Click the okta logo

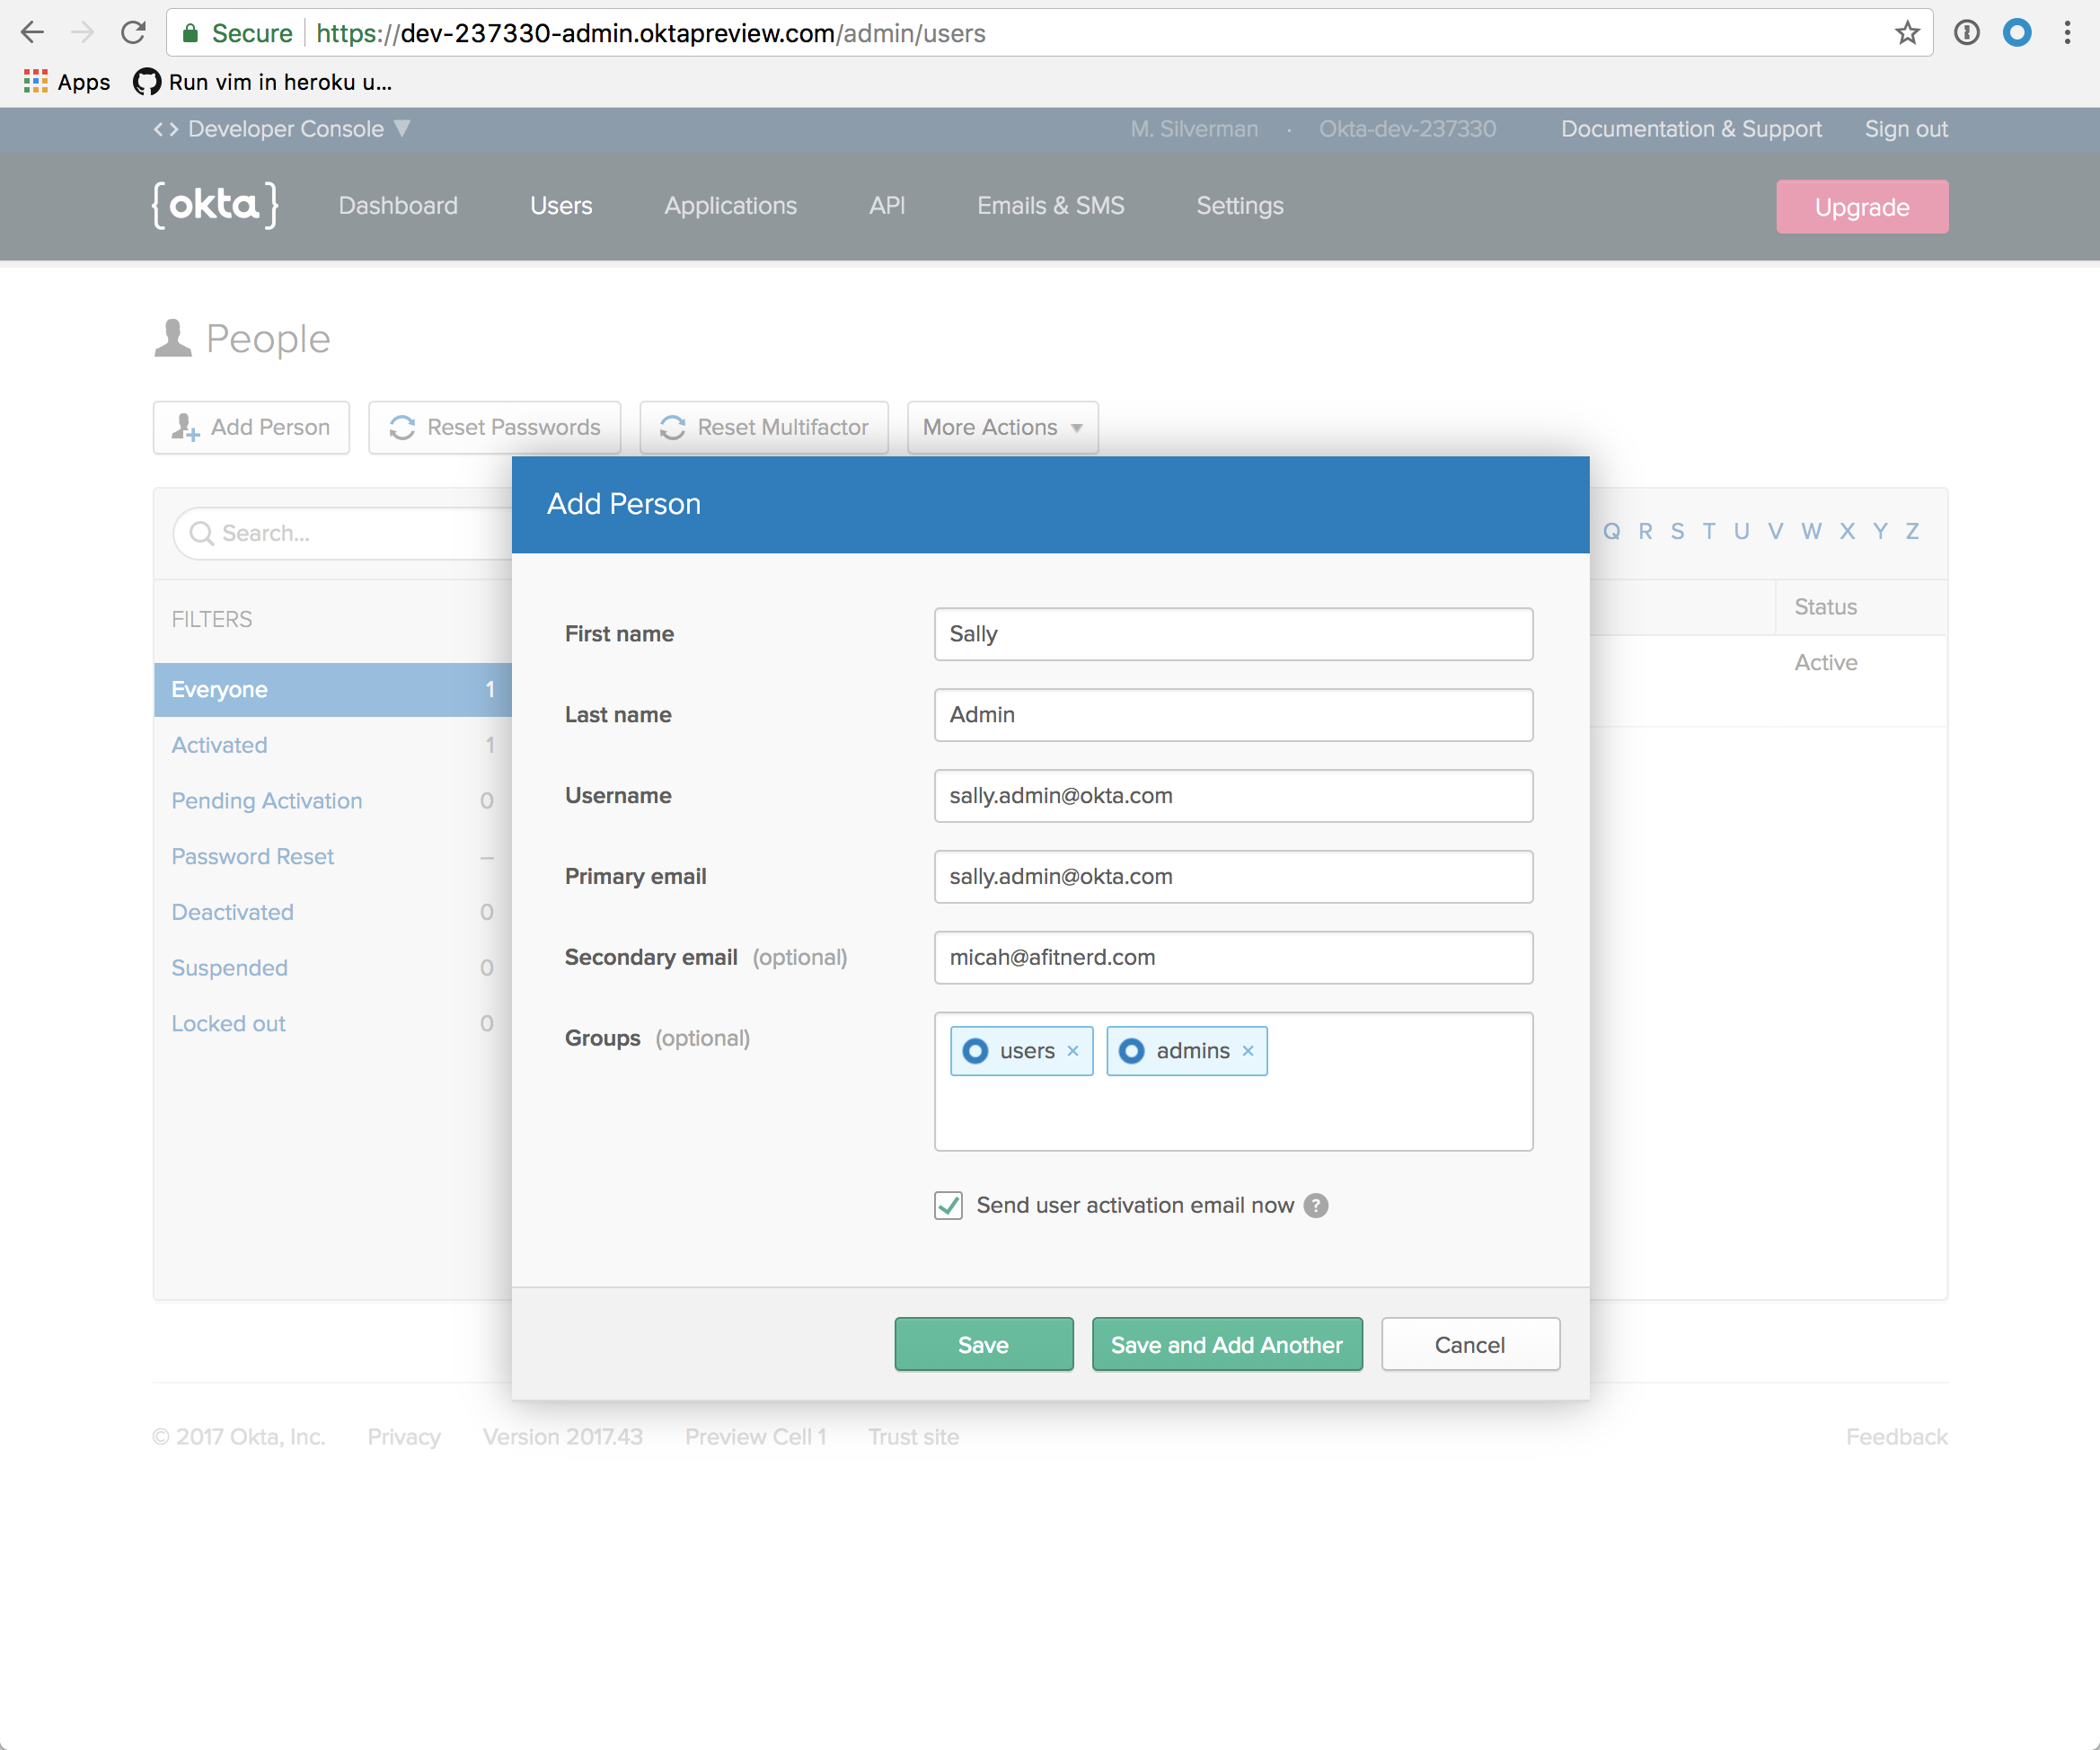[215, 206]
